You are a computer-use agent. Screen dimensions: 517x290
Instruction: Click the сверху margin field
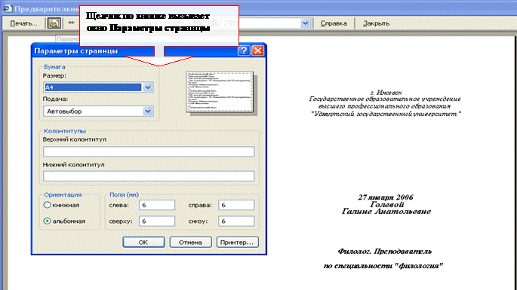coord(157,221)
